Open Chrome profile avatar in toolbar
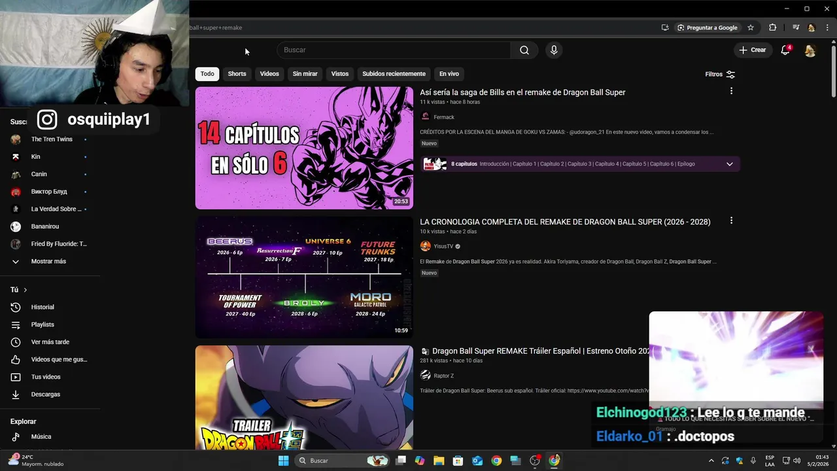This screenshot has width=837, height=471. tap(811, 27)
